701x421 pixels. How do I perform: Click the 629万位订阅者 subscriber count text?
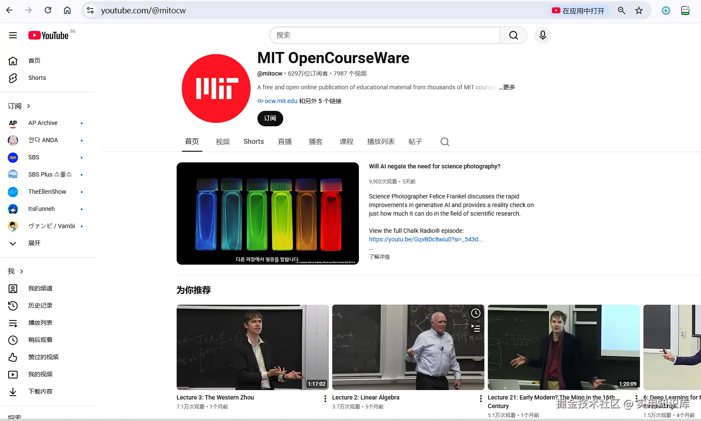point(308,73)
